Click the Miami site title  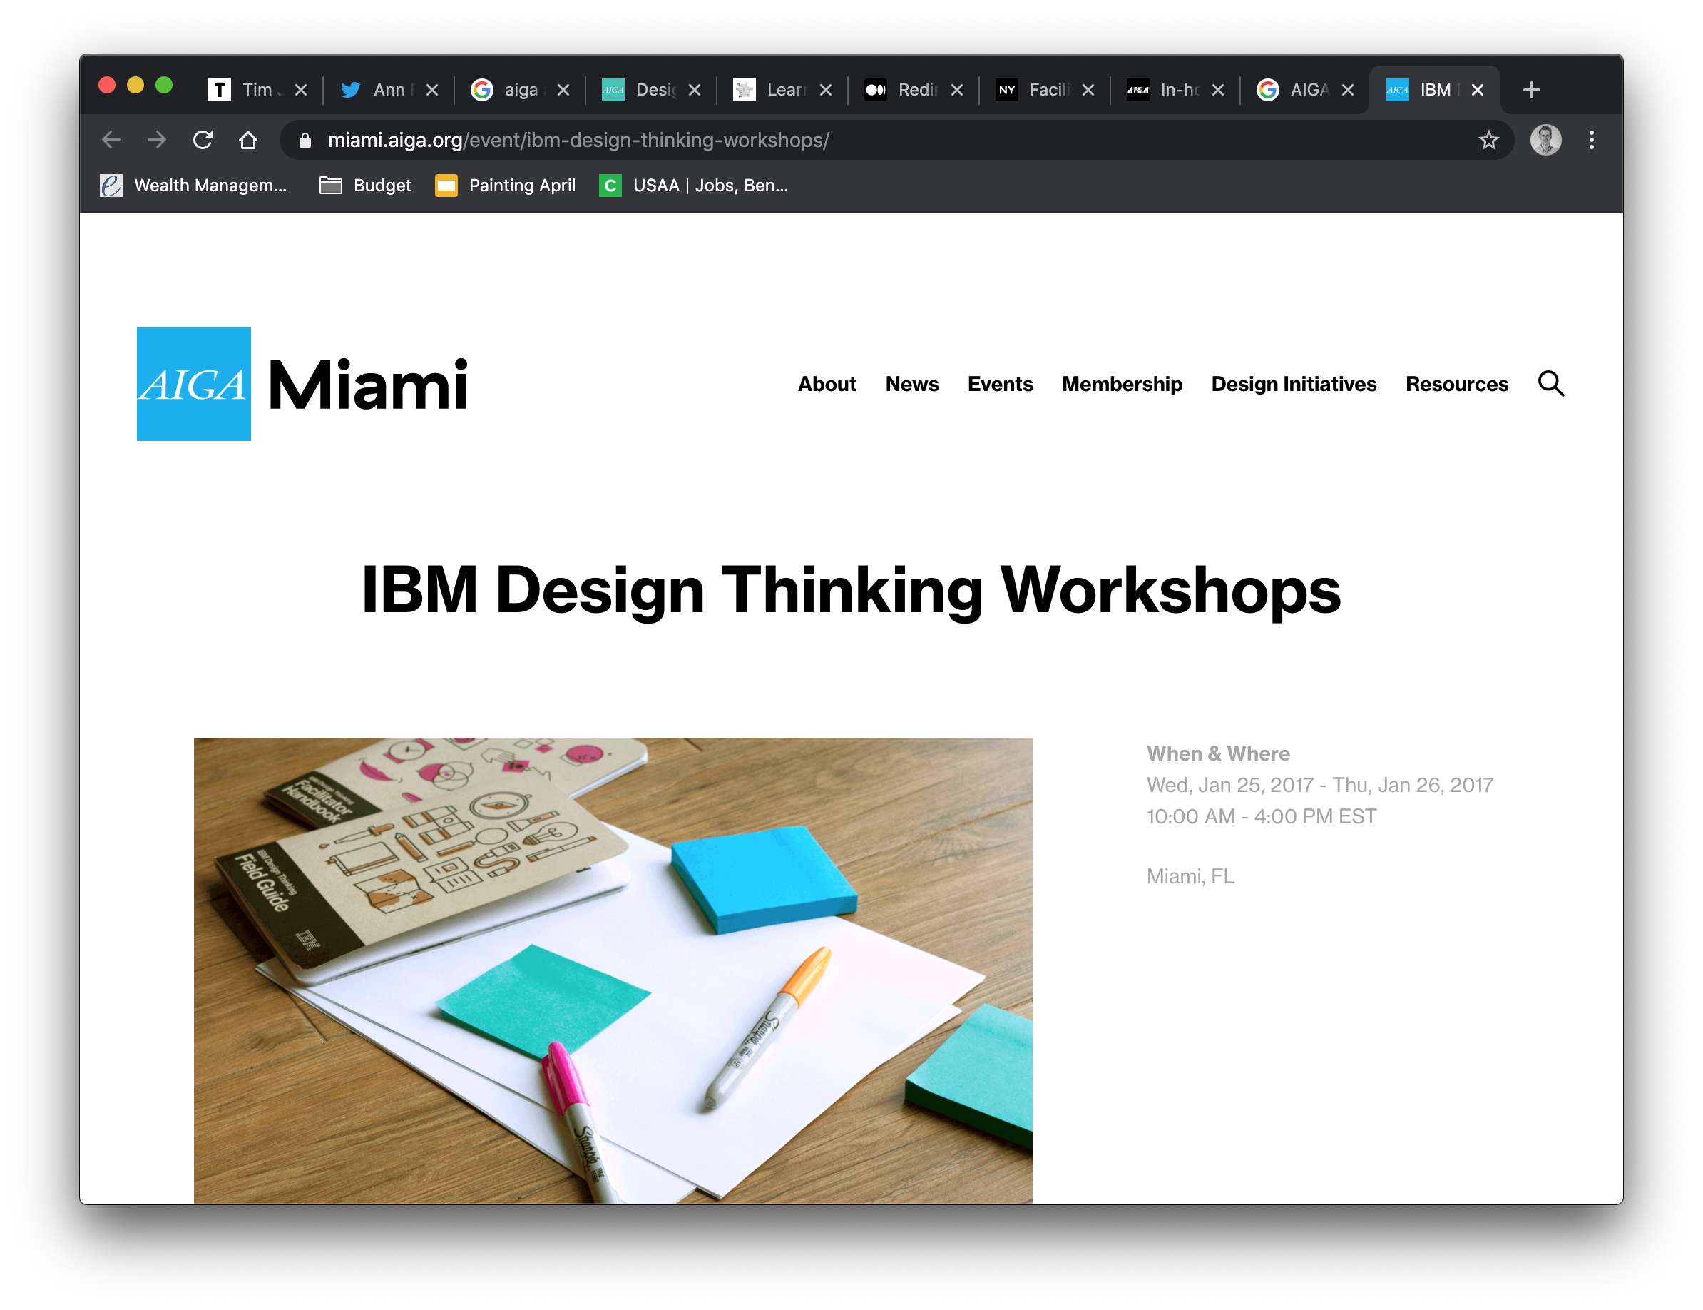pyautogui.click(x=368, y=385)
